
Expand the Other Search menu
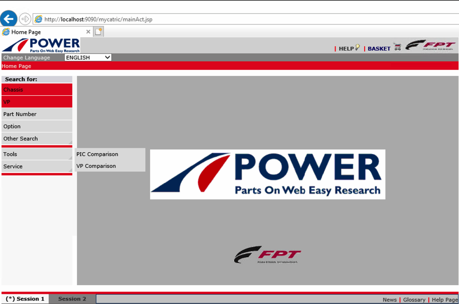[x=37, y=139]
